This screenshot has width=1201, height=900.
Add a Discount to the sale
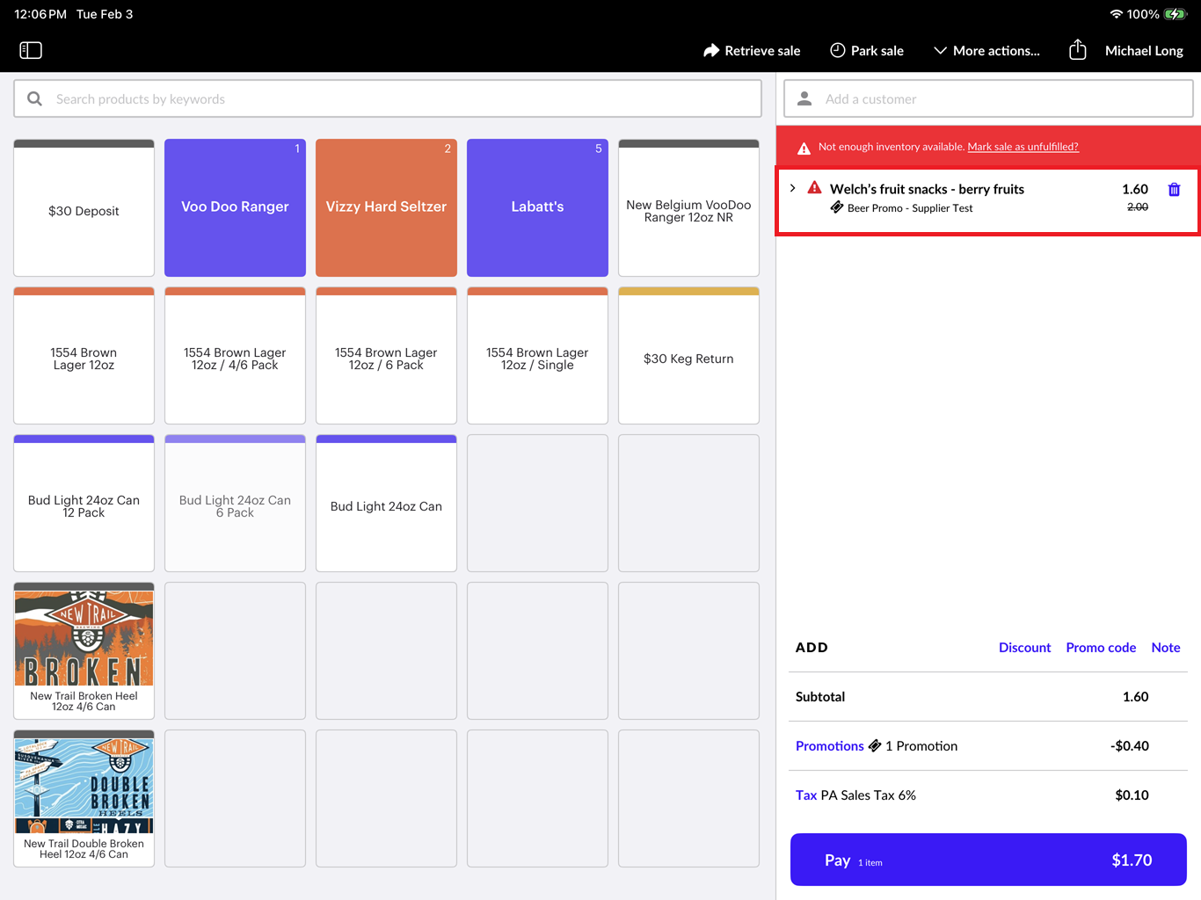point(1024,648)
